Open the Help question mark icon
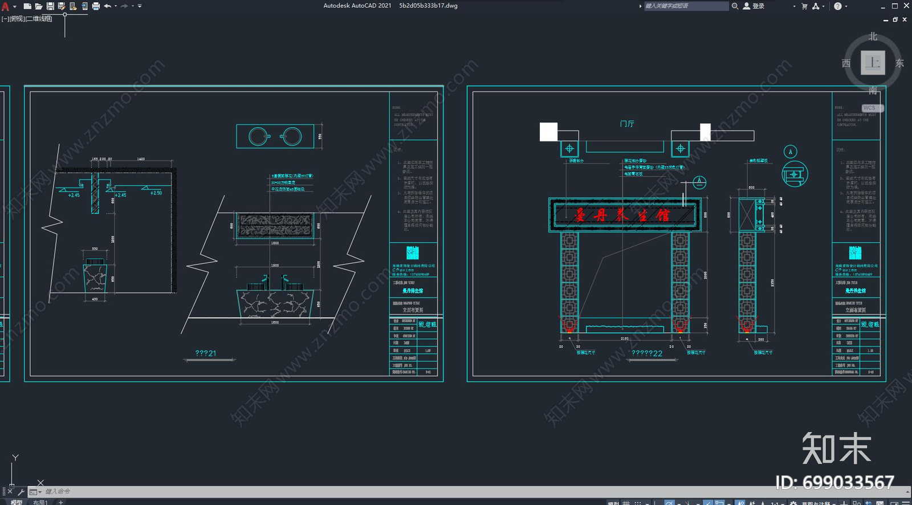The image size is (912, 505). [x=837, y=6]
